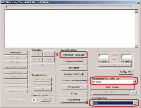
Task: Click the Security Access button
Action: pos(43,79)
